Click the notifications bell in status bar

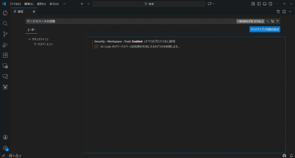(x=291, y=156)
